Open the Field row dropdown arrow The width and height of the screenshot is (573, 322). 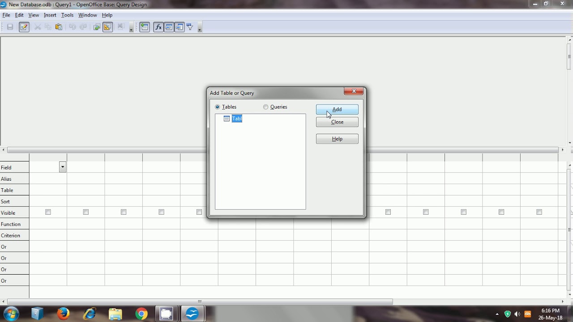[63, 167]
